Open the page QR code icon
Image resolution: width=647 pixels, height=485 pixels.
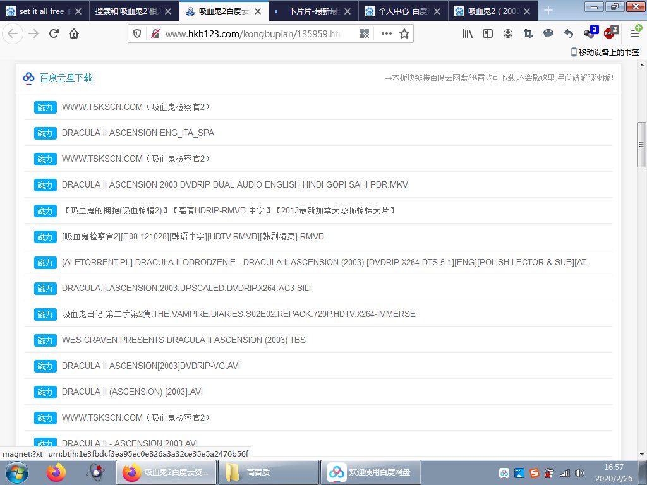click(x=365, y=33)
